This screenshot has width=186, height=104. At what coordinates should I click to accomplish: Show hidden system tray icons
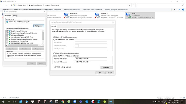pos(153,102)
